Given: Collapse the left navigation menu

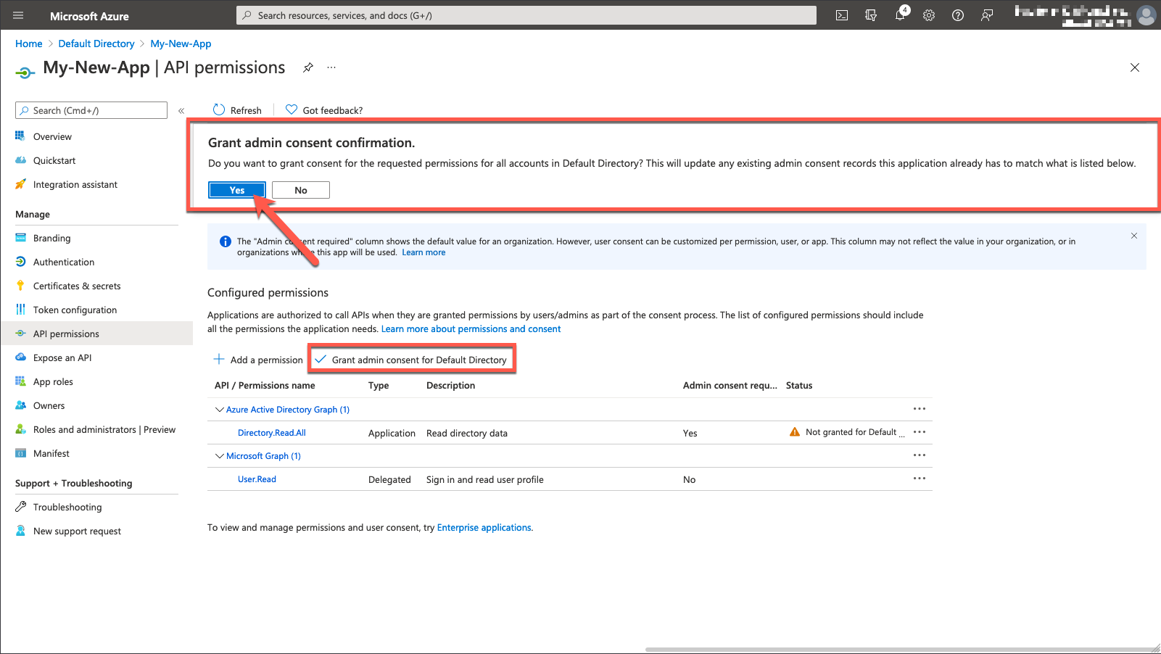Looking at the screenshot, I should 181,111.
